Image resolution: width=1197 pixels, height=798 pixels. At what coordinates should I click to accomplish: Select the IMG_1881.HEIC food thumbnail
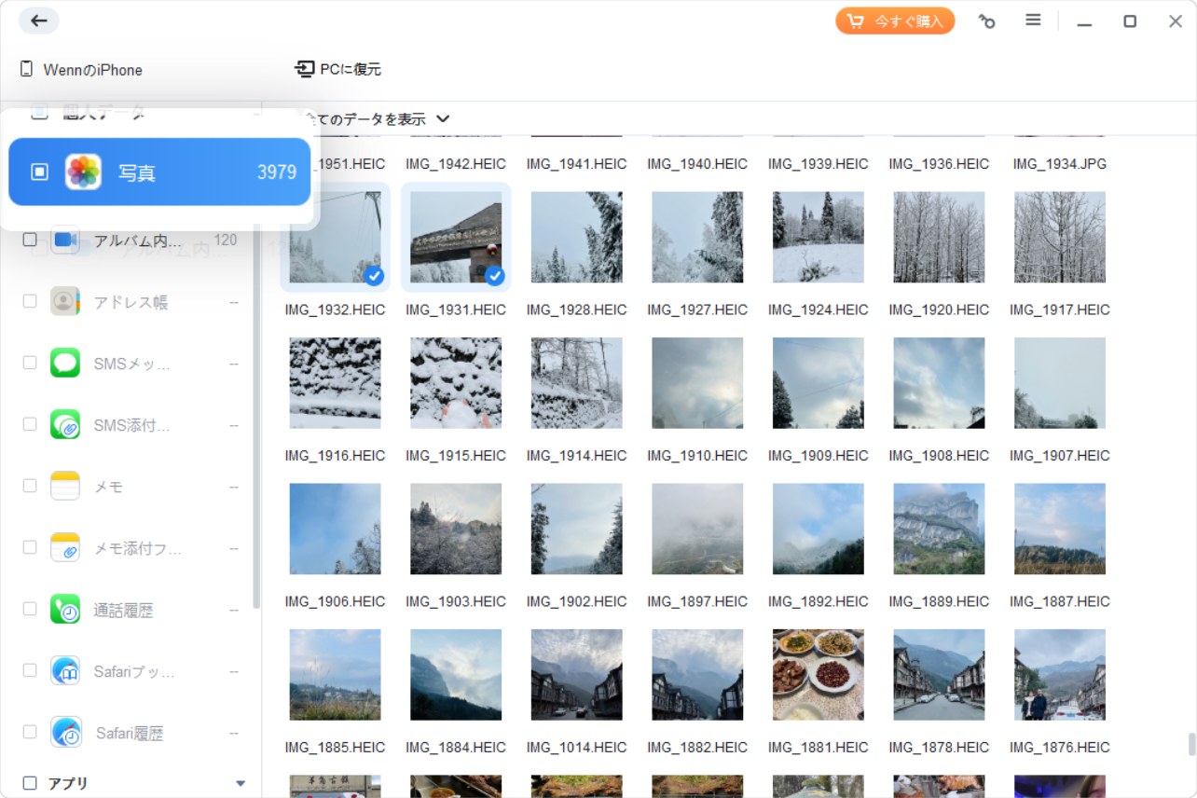coord(818,674)
